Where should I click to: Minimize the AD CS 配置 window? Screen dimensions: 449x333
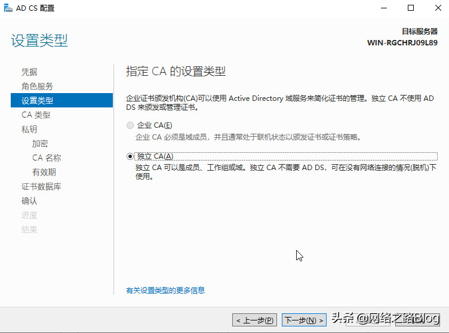[x=384, y=8]
